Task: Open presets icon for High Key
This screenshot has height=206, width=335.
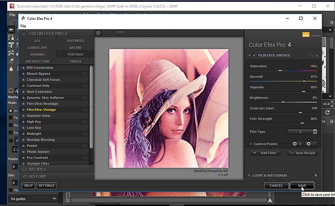Action: [x=85, y=122]
